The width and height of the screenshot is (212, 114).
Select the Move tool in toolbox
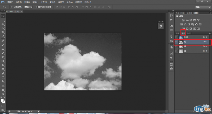(x=3, y=16)
